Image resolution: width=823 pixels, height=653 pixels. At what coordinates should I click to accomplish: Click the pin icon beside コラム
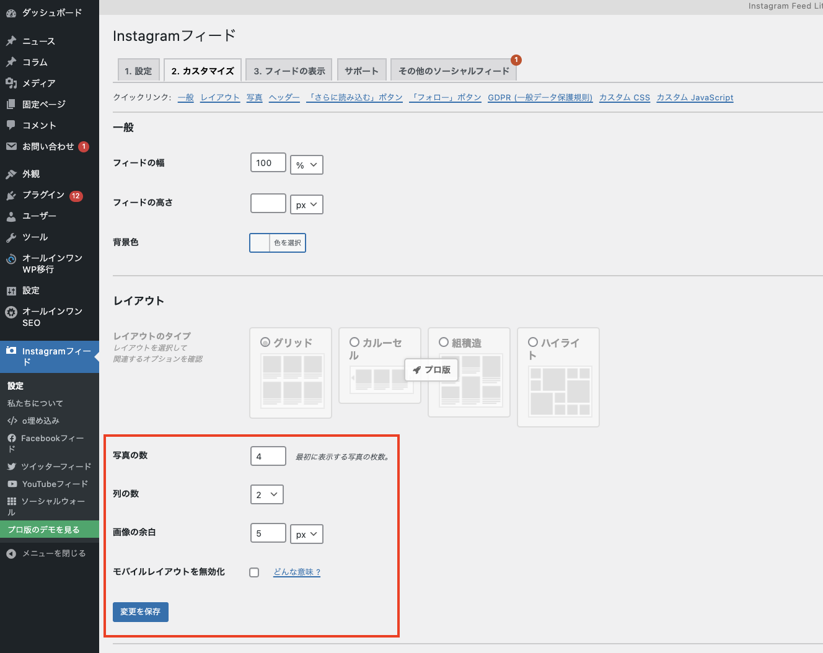11,62
